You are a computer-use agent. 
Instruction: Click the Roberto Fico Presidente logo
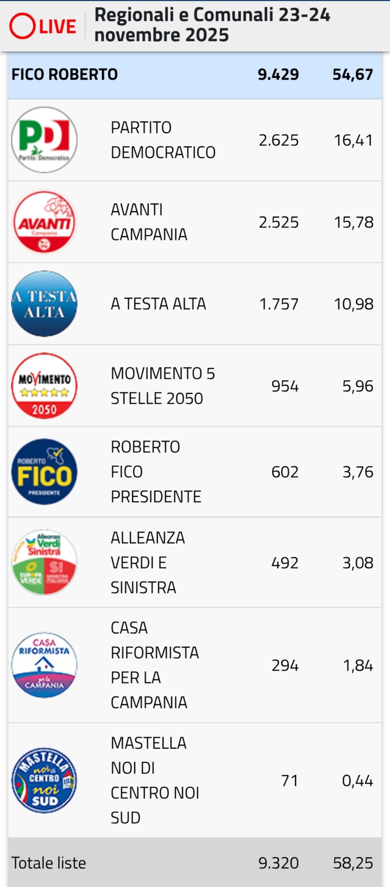coord(44,472)
